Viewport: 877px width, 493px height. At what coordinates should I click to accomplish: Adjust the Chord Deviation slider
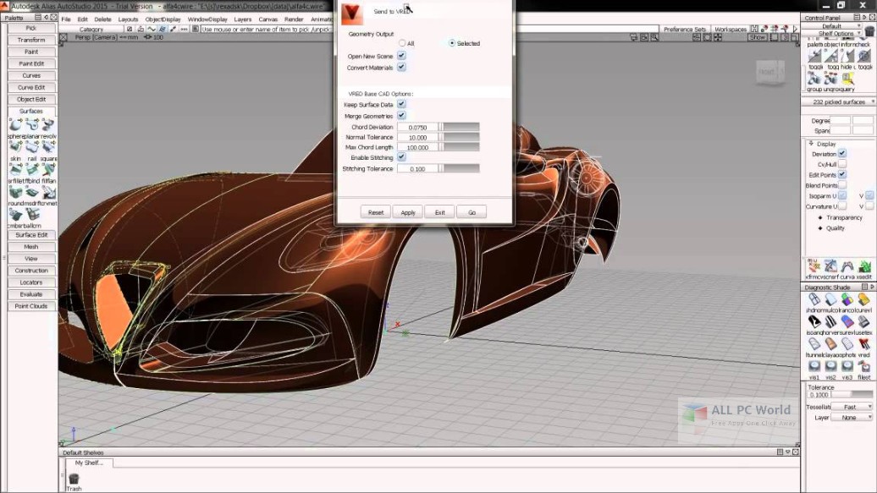pos(459,127)
